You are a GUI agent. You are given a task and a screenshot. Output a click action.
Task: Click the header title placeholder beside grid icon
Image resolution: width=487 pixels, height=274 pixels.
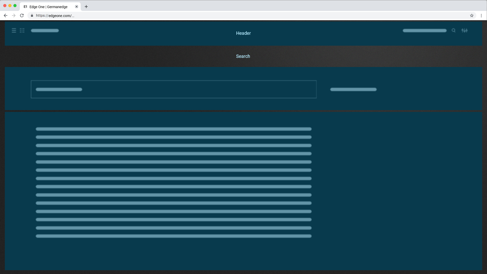coord(45,30)
